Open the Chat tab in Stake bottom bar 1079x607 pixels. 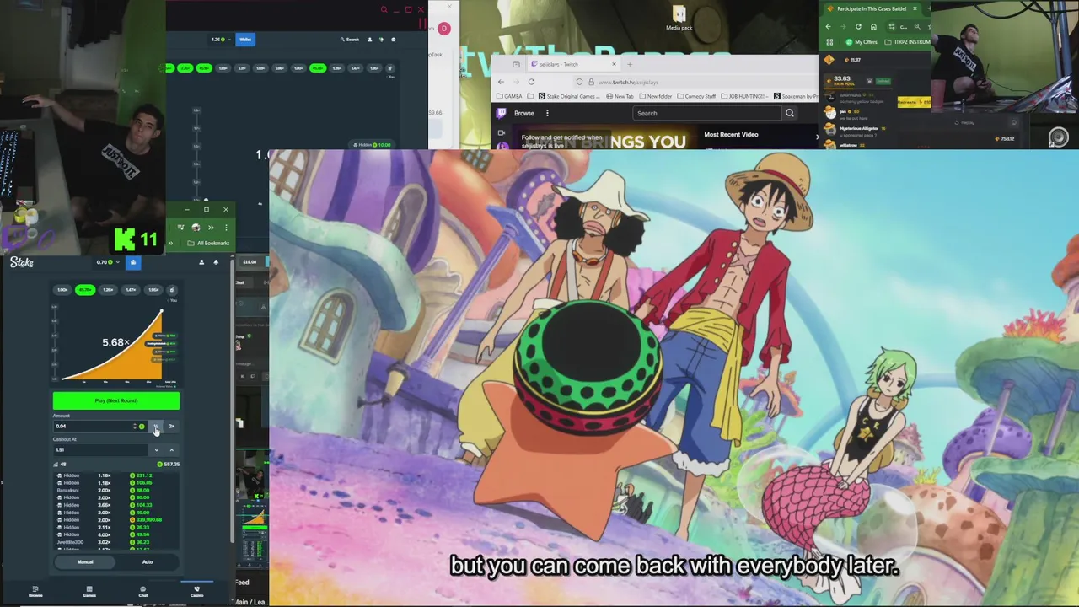pos(143,592)
